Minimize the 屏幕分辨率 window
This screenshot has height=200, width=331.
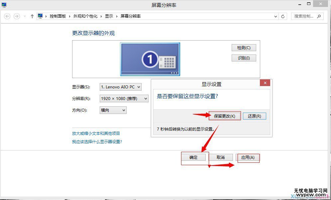click(300, 4)
